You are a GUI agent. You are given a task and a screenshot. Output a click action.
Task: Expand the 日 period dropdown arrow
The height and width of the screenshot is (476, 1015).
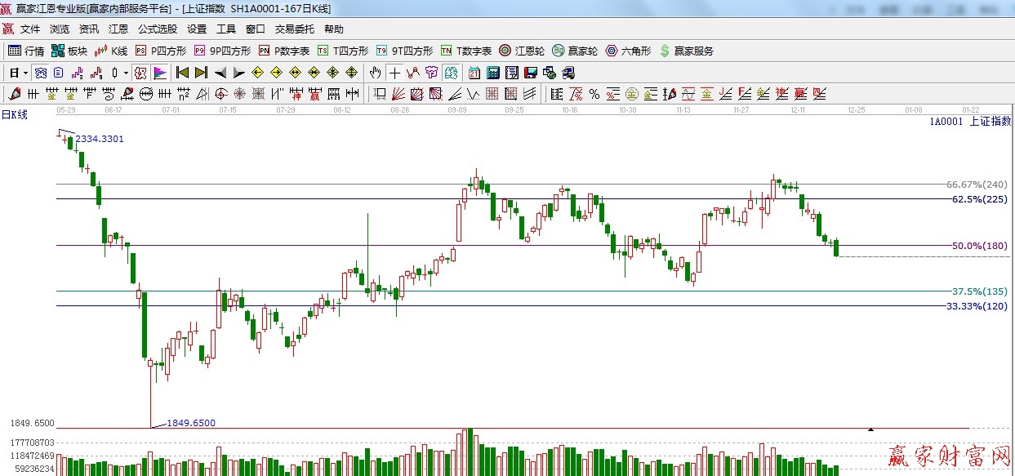click(25, 73)
